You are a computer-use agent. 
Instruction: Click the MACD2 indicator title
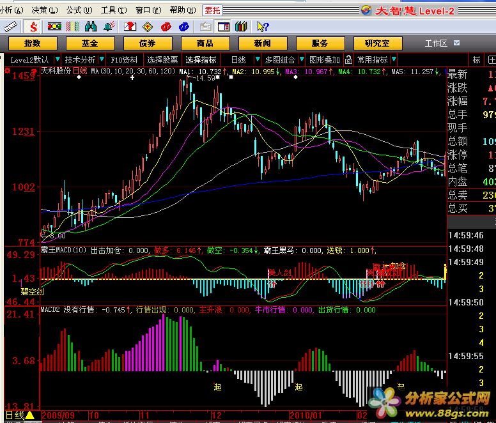pyautogui.click(x=50, y=309)
